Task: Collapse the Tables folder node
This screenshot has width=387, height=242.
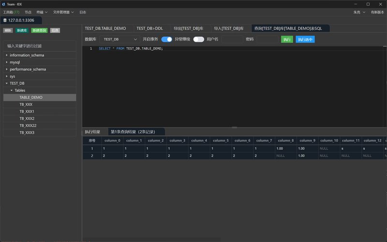Action: point(12,90)
